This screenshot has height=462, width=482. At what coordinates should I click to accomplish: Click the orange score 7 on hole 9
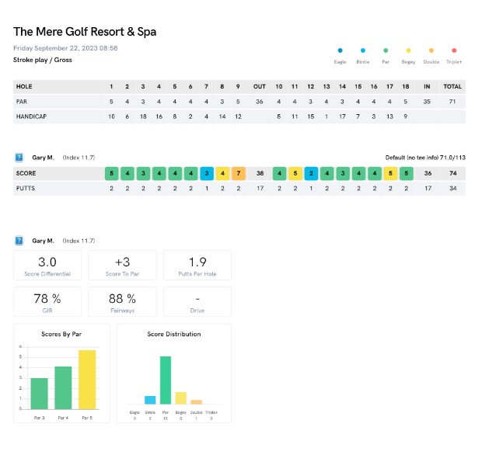tap(239, 173)
